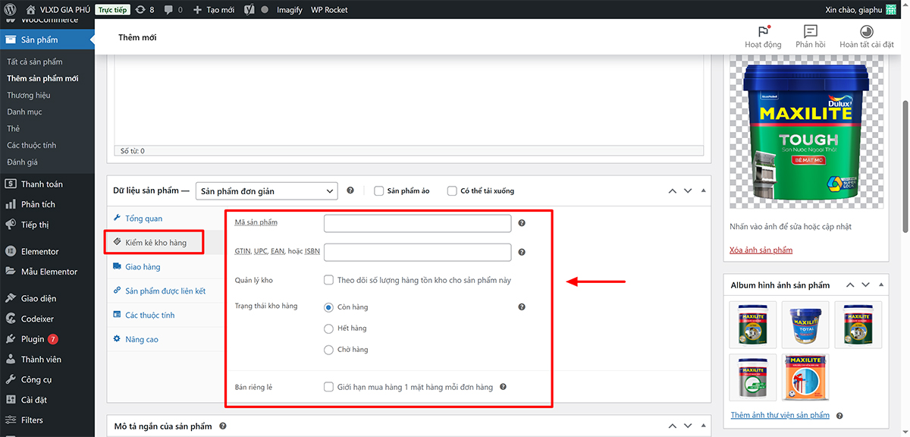This screenshot has width=910, height=437.
Task: Click help icon beside Mã sản phẩm
Action: click(x=522, y=223)
